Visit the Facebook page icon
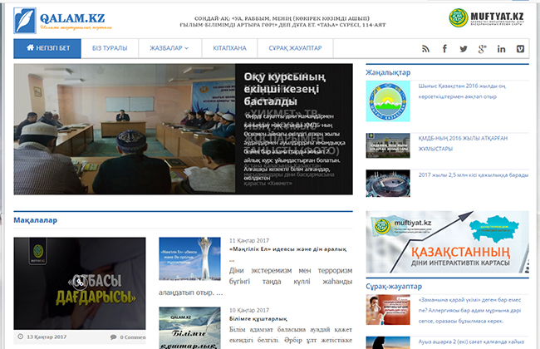540x349 pixels. [444, 49]
